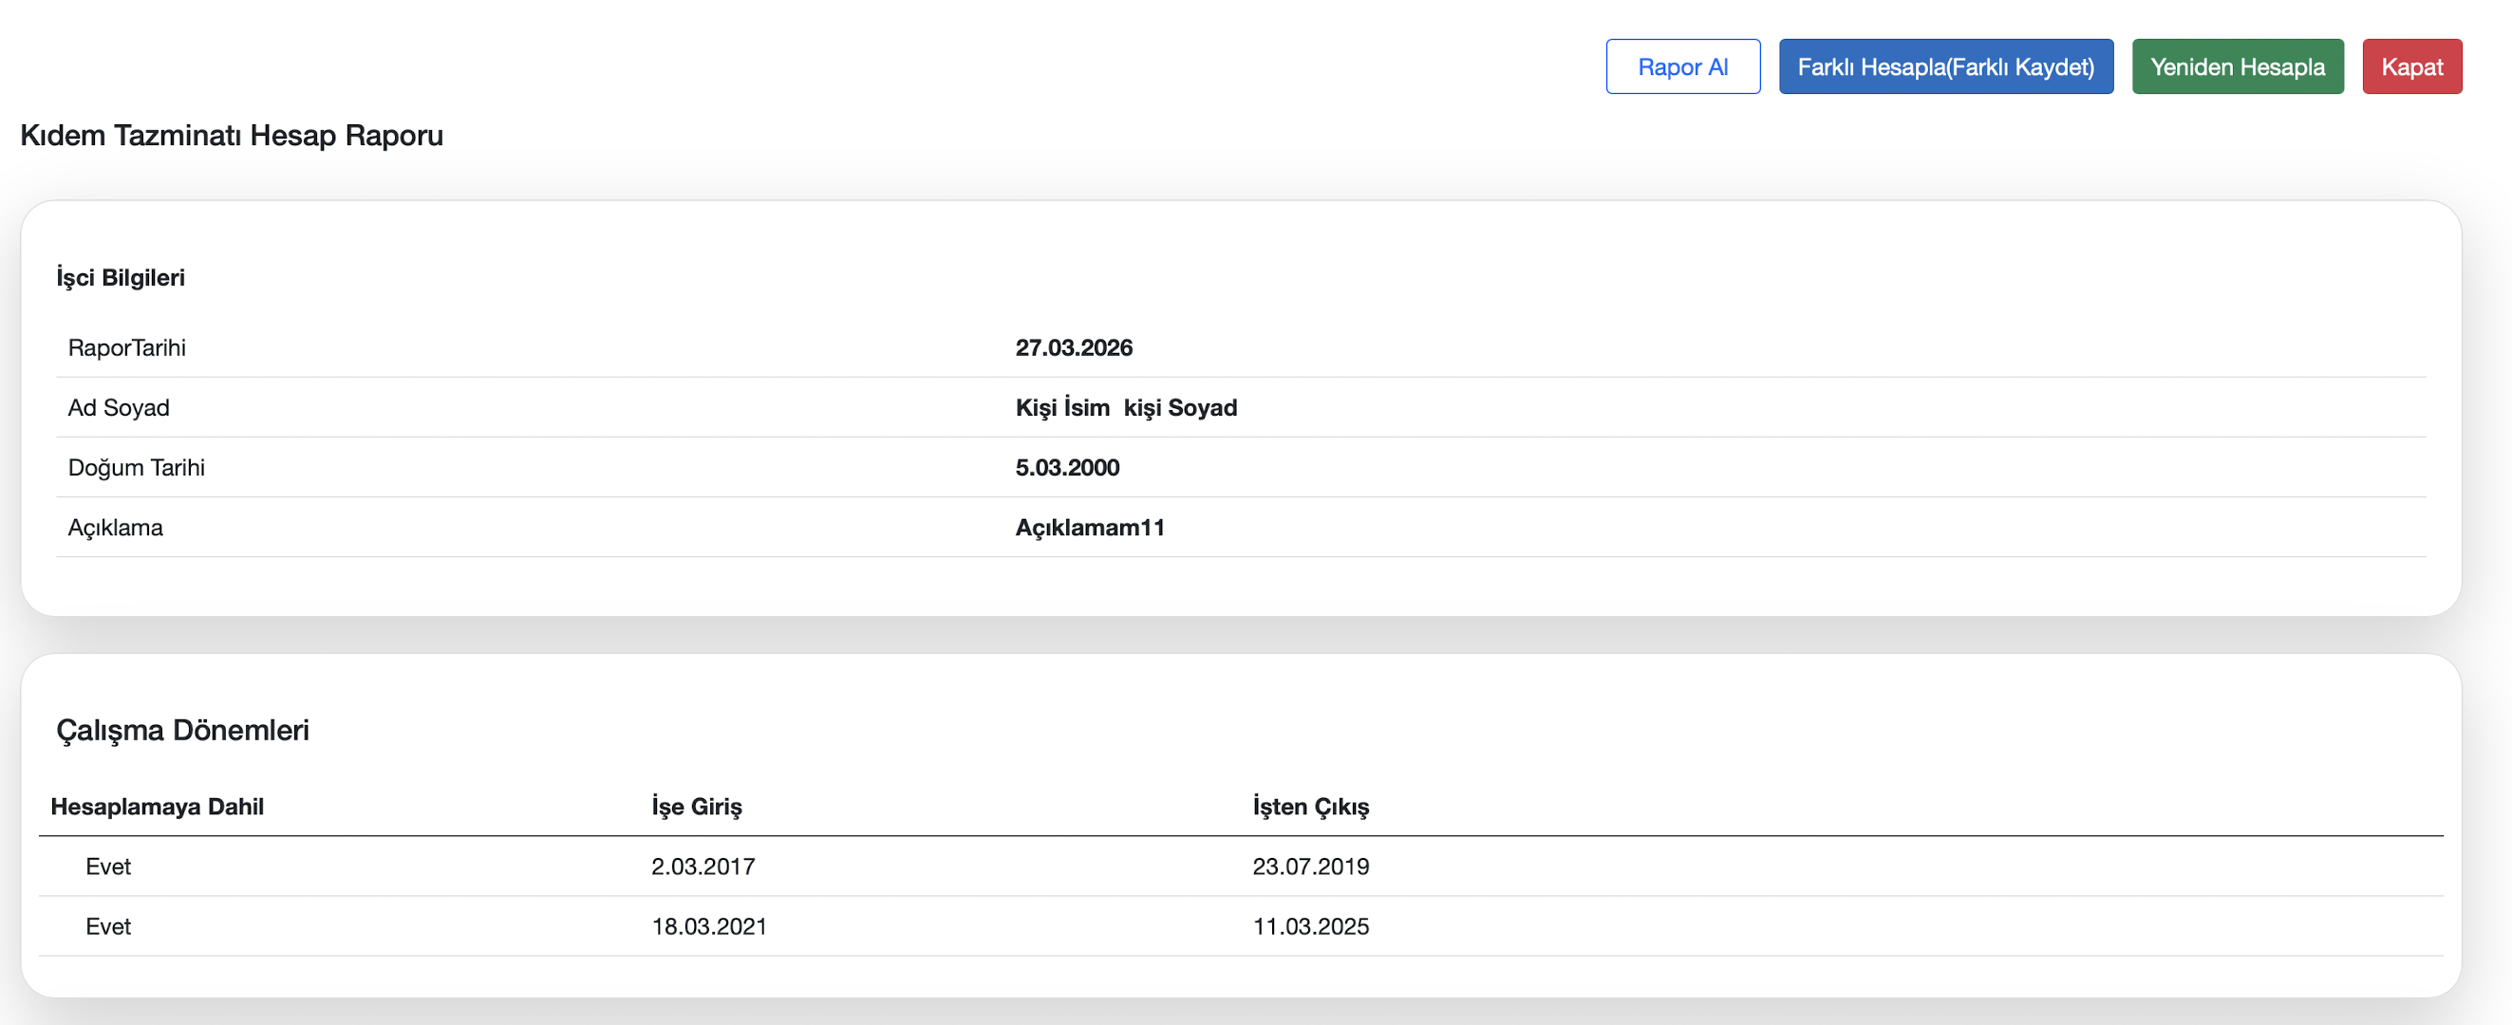This screenshot has height=1025, width=2512.
Task: Click the İşci Bilgileri section heading
Action: pos(120,278)
